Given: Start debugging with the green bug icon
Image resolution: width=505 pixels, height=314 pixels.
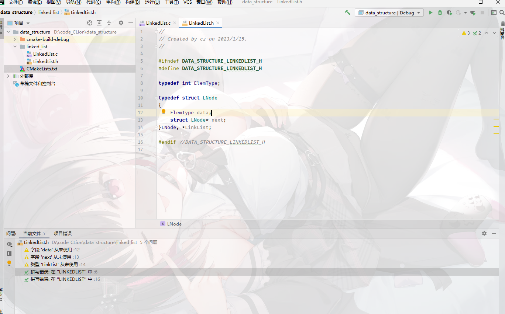Looking at the screenshot, I should [x=440, y=13].
